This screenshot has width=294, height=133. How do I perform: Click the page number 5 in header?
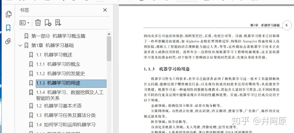click(x=286, y=25)
